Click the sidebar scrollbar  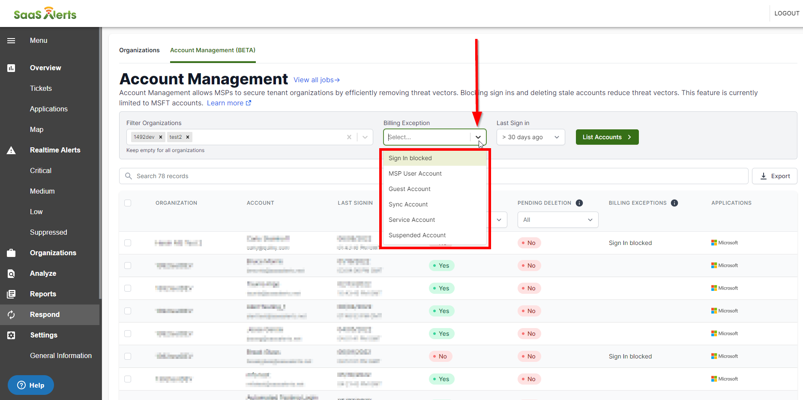coord(100,163)
